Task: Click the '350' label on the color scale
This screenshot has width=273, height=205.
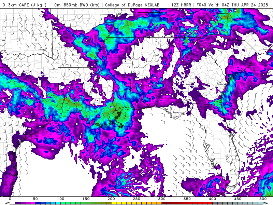Action: [187, 199]
